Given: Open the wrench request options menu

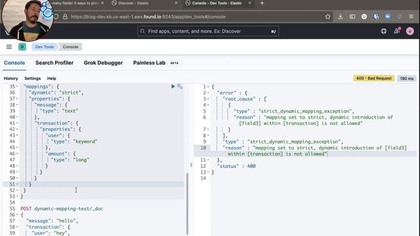Looking at the screenshot, I should [x=180, y=87].
